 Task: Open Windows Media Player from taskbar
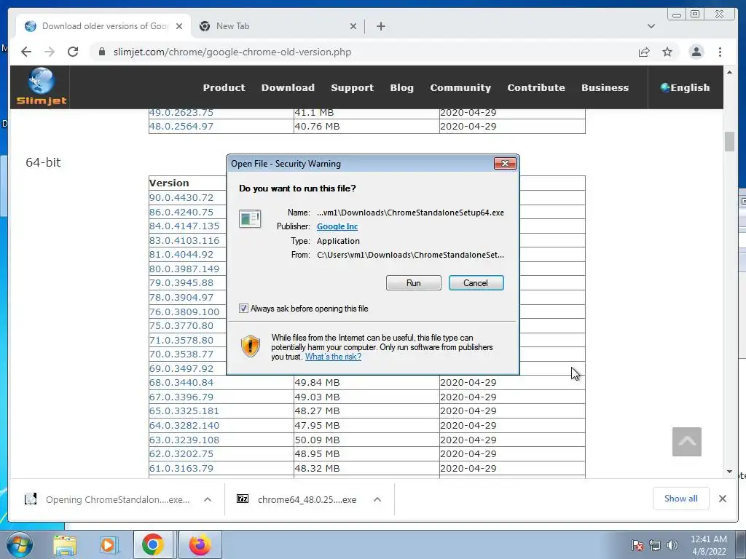tap(108, 544)
